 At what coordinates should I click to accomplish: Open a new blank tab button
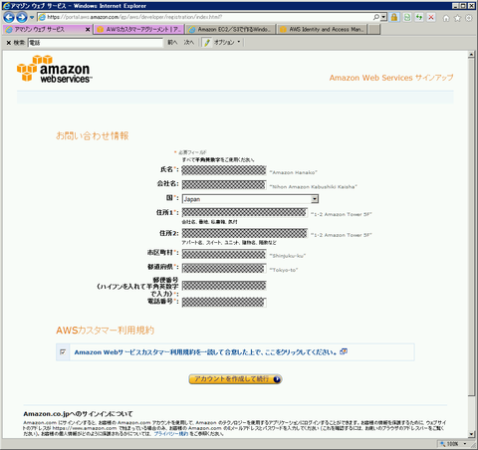pyautogui.click(x=374, y=30)
